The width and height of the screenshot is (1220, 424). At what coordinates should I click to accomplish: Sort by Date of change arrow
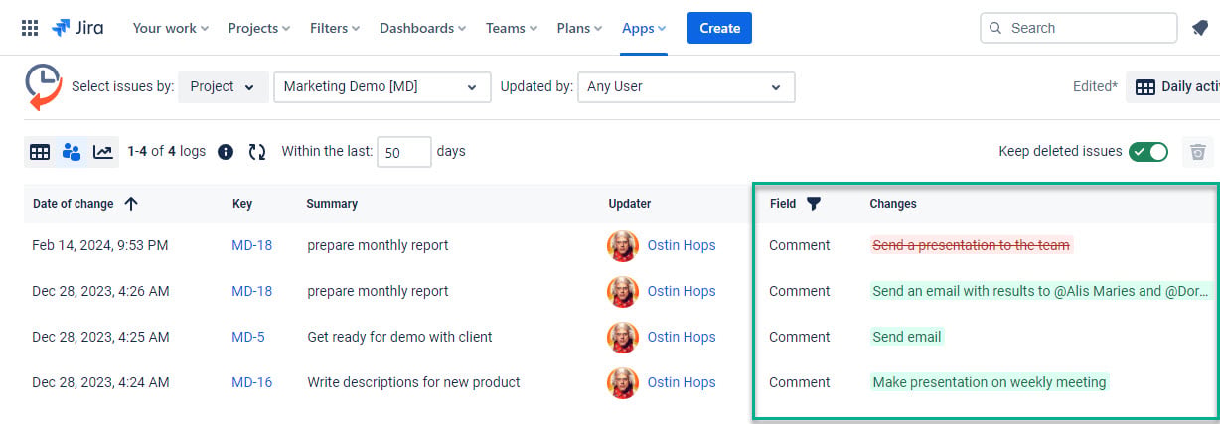tap(131, 204)
